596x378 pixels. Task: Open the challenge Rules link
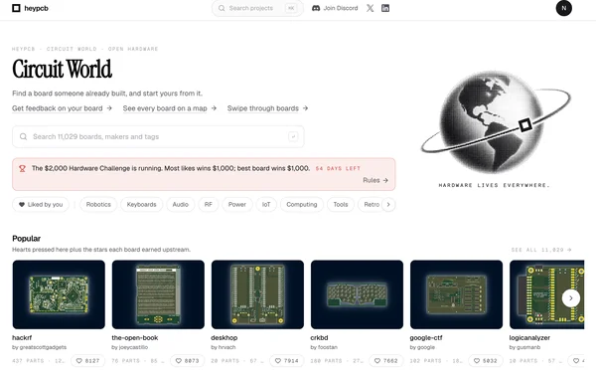(x=375, y=180)
